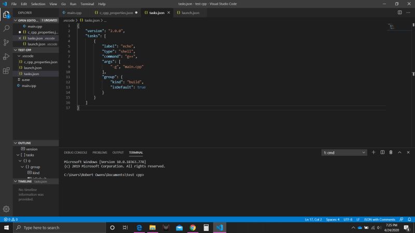Open the Selection menu

click(38, 4)
